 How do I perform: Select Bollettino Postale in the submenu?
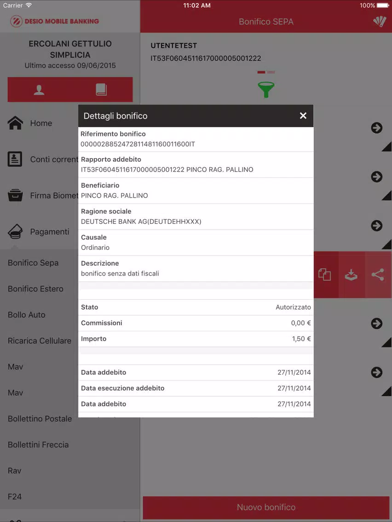pos(40,419)
